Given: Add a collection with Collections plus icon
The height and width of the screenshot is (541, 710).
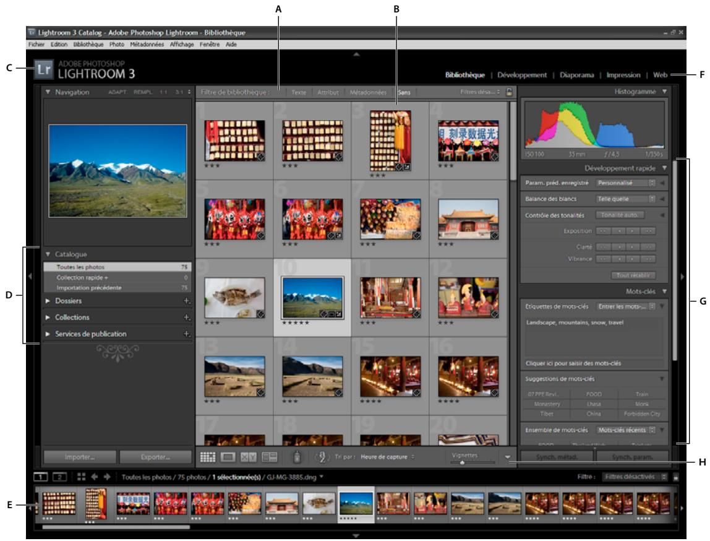Looking at the screenshot, I should click(187, 318).
